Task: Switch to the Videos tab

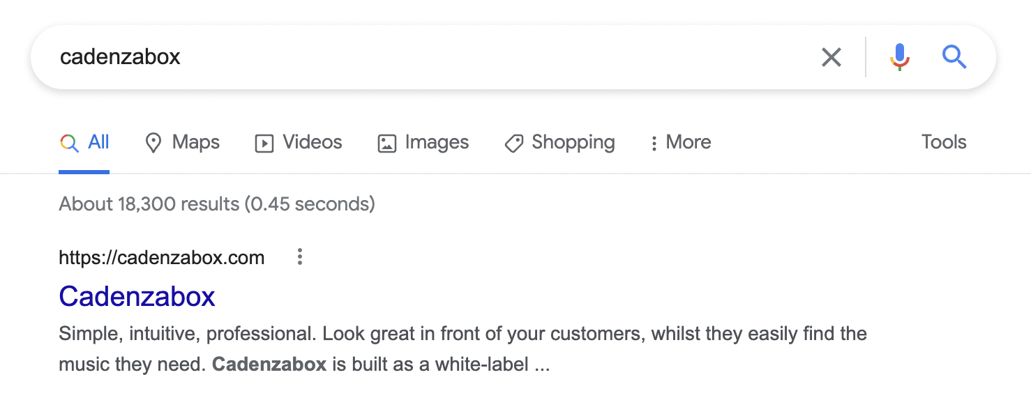Action: (x=299, y=143)
